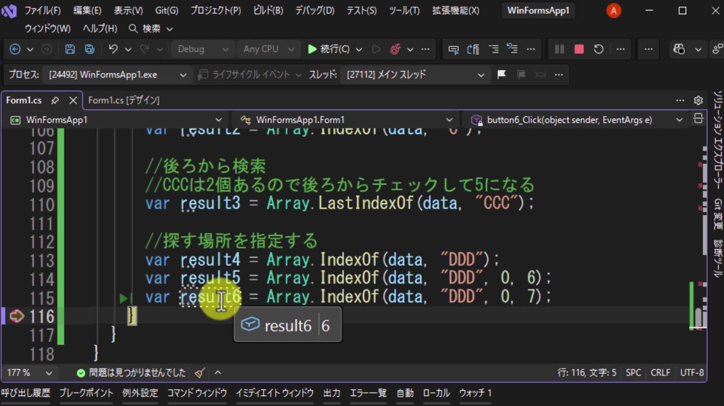Toggle pin on the Form1.cs tab
Viewport: 724px width, 406px height.
pyautogui.click(x=55, y=100)
